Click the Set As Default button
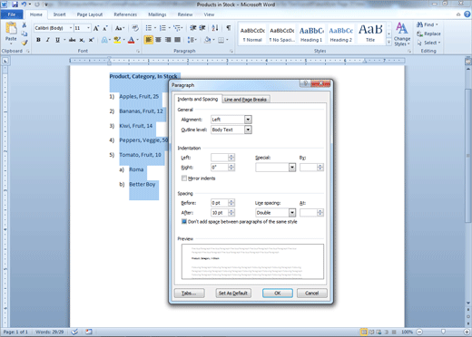The image size is (472, 337). pos(233,293)
